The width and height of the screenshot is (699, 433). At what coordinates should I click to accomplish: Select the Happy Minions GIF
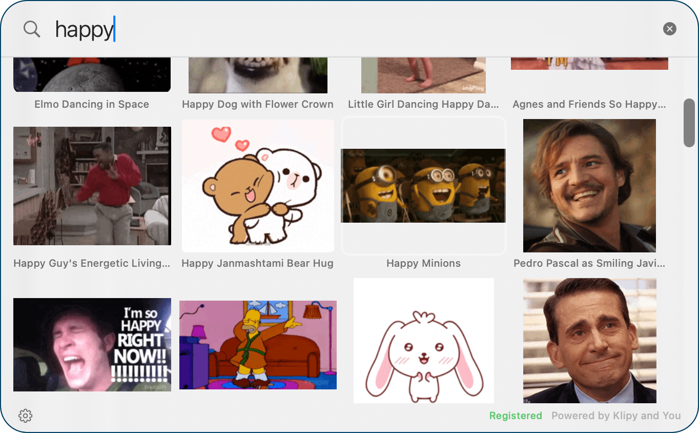tap(423, 186)
